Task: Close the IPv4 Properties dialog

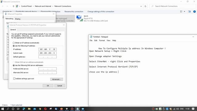Action: [64, 25]
